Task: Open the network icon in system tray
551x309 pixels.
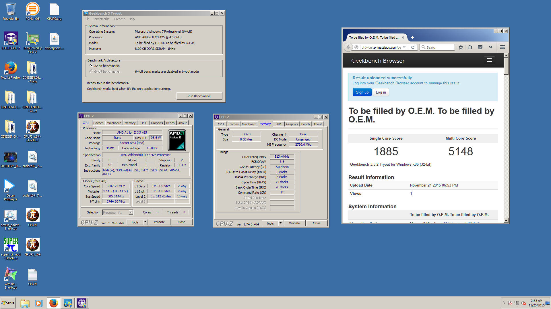Action: pyautogui.click(x=517, y=303)
